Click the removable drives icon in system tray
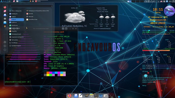This screenshot has width=175, height=98. coord(152,1)
